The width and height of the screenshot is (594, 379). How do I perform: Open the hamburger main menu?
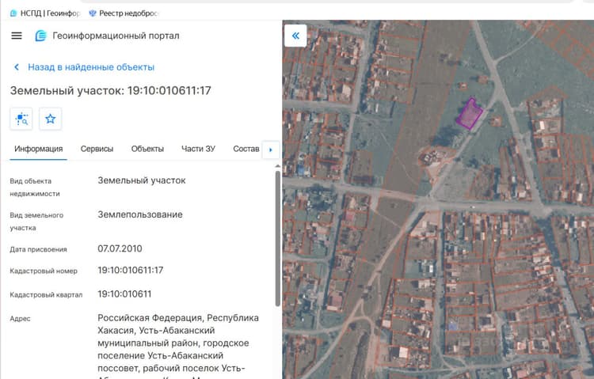(x=17, y=36)
